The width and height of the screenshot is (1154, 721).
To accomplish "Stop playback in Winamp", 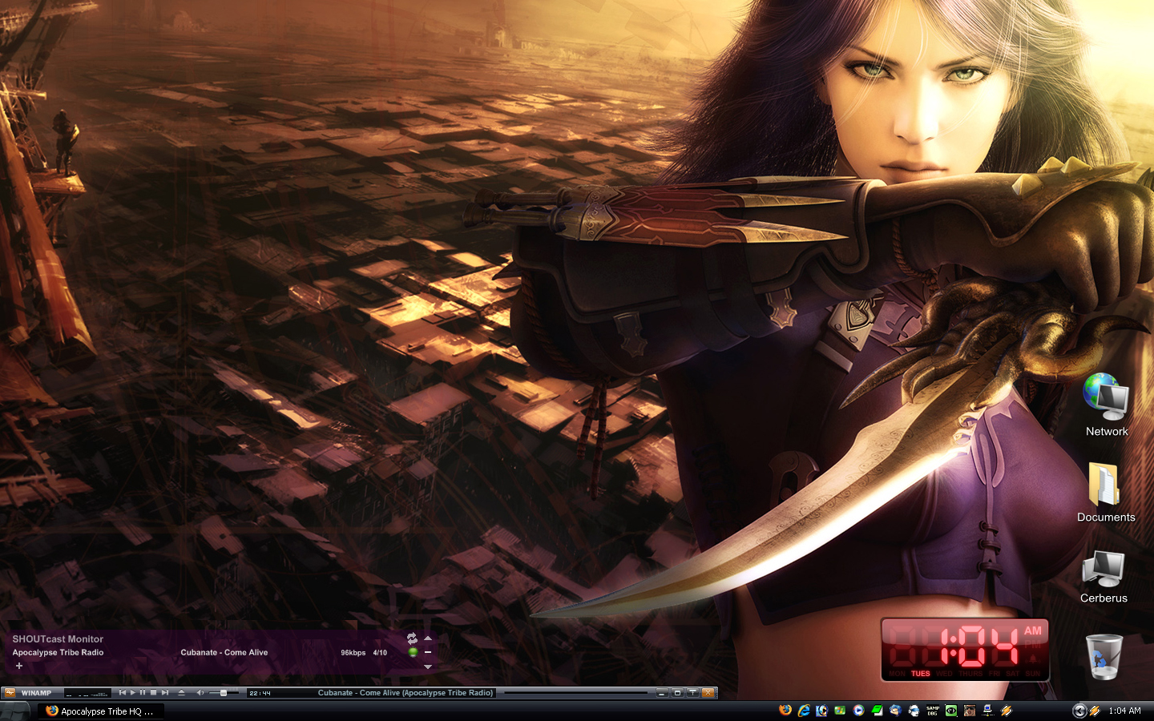I will [153, 692].
